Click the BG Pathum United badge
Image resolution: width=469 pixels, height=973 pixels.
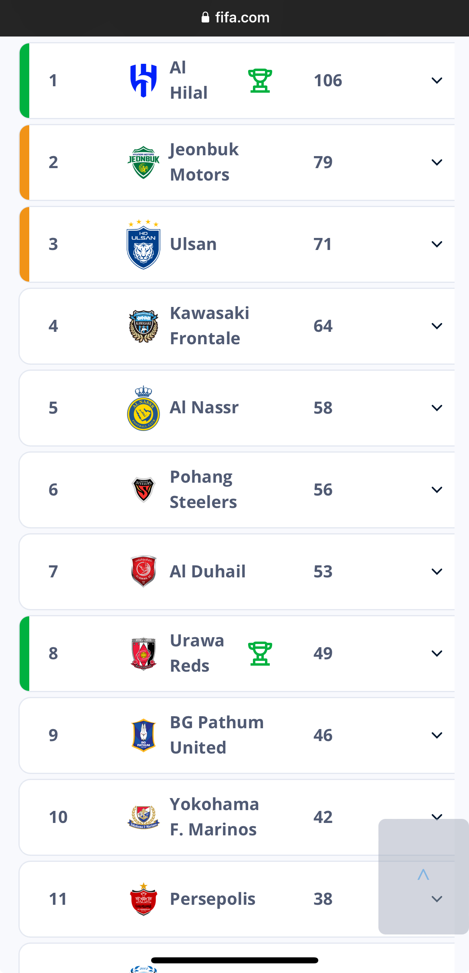tap(144, 735)
